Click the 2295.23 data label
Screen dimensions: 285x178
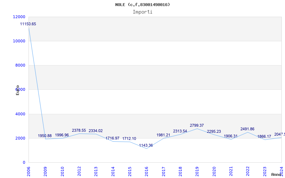[x=214, y=131]
